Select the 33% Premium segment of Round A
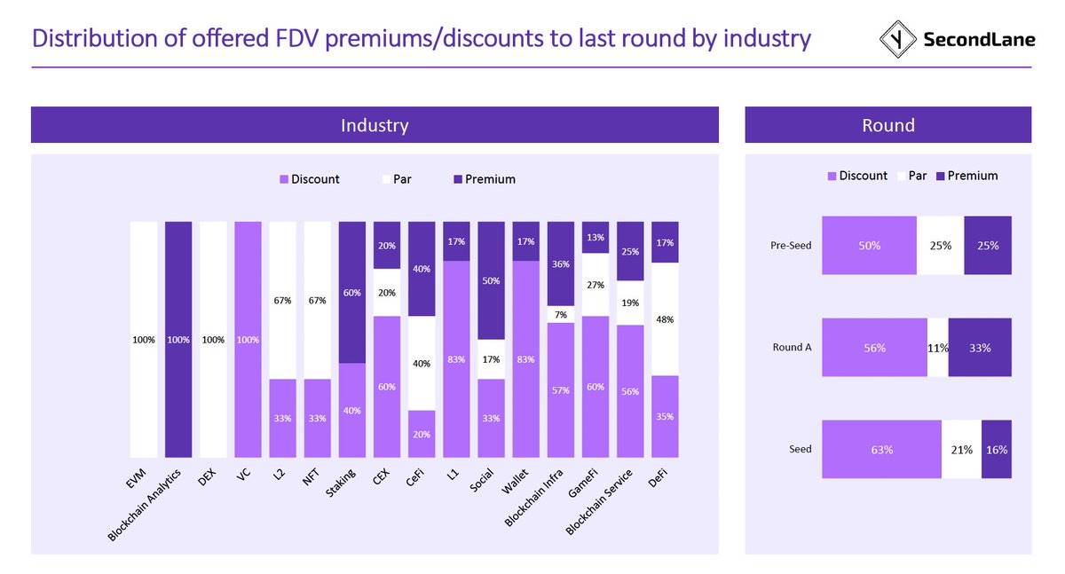 tap(979, 348)
